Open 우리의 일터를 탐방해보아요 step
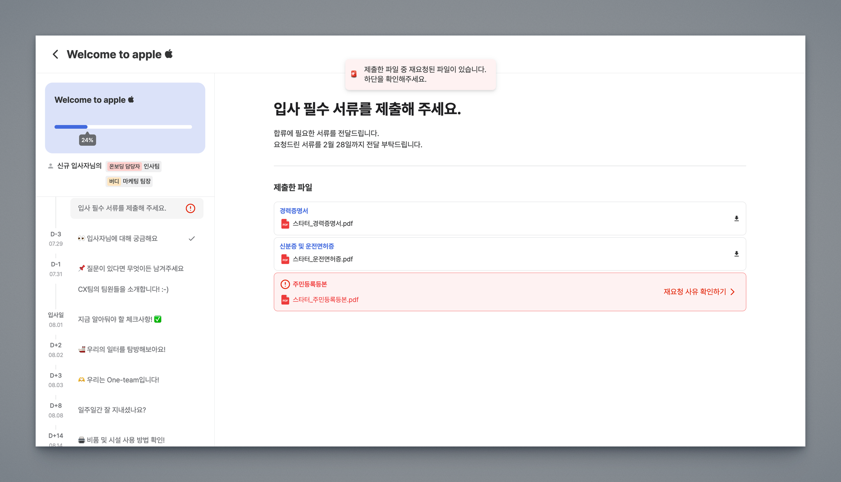Screen dimensions: 841x482 pyautogui.click(x=122, y=349)
